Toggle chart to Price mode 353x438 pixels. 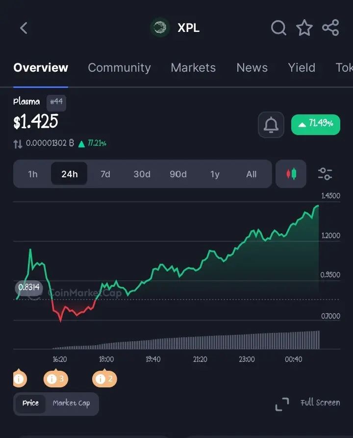[30, 403]
